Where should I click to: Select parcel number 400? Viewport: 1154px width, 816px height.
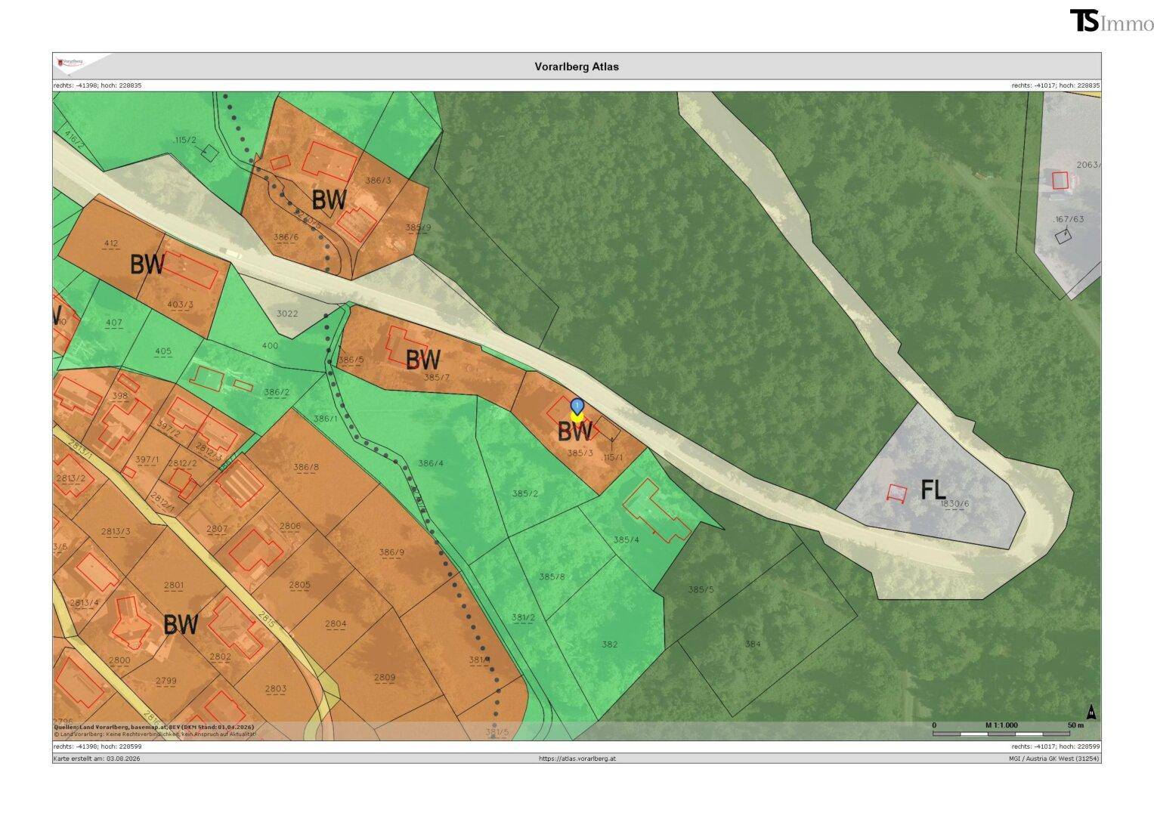pos(270,345)
